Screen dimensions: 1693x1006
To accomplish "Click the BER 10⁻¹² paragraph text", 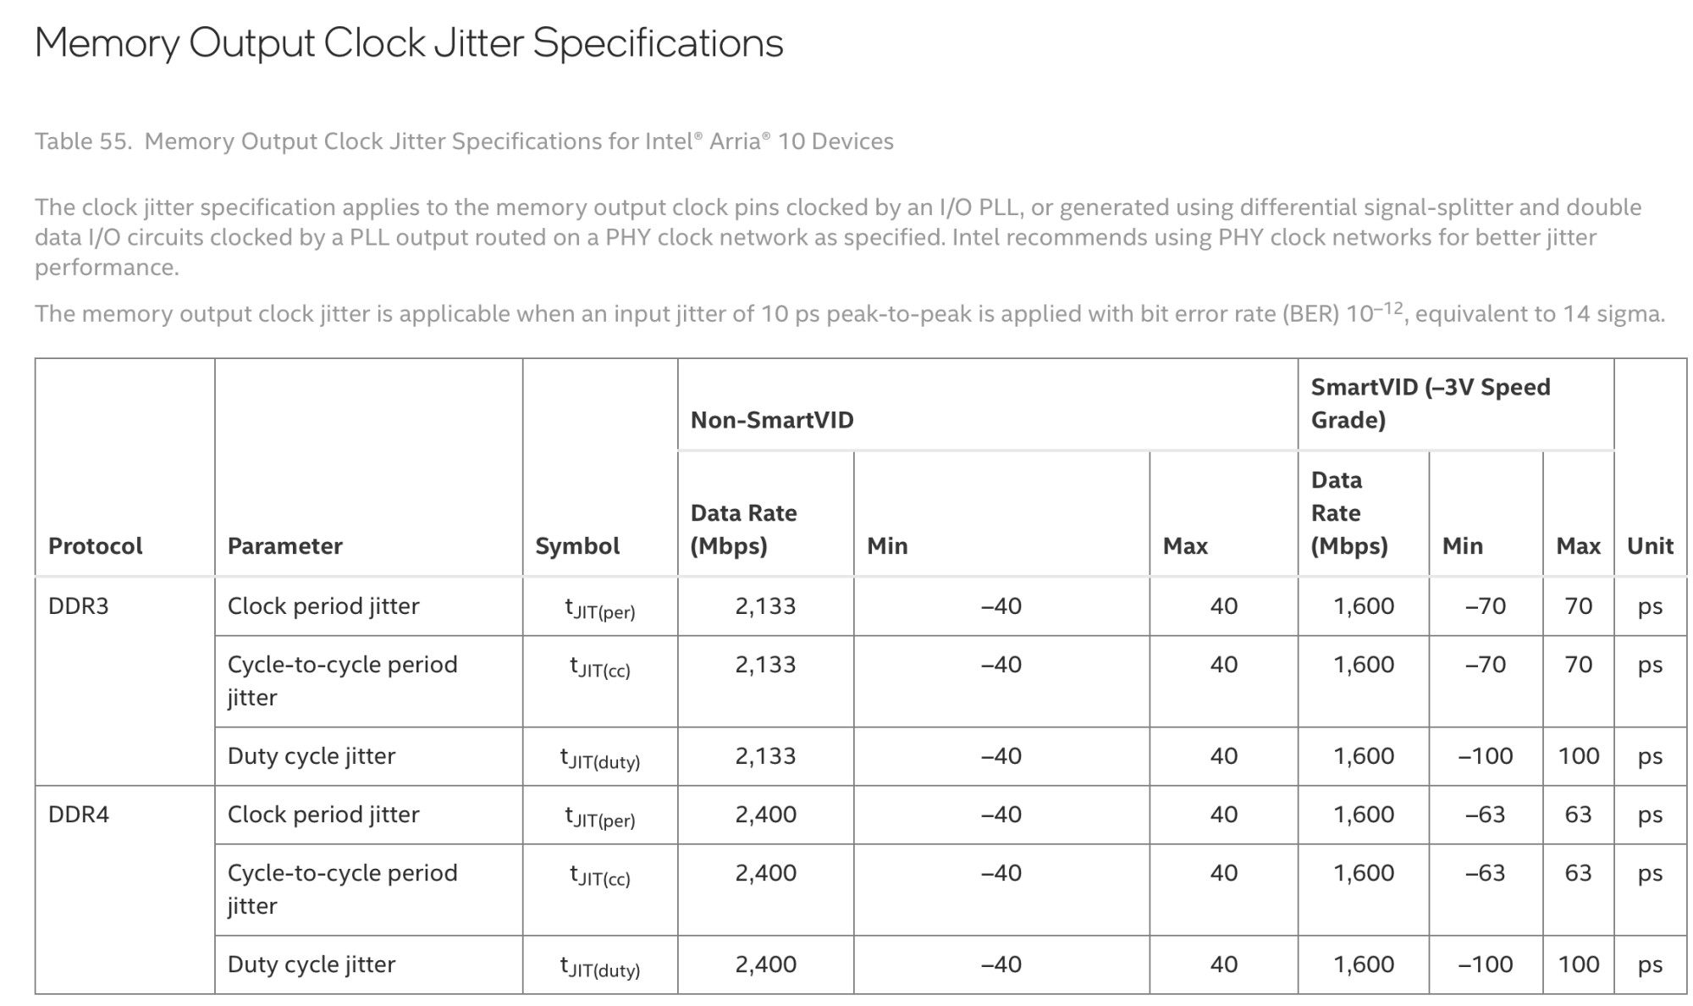I will (849, 312).
